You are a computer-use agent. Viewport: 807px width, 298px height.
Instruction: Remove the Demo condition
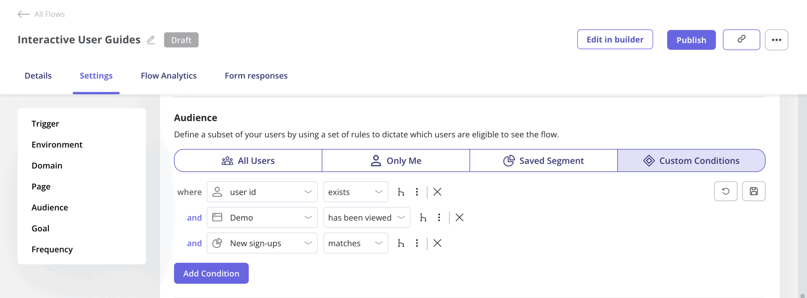coord(460,218)
